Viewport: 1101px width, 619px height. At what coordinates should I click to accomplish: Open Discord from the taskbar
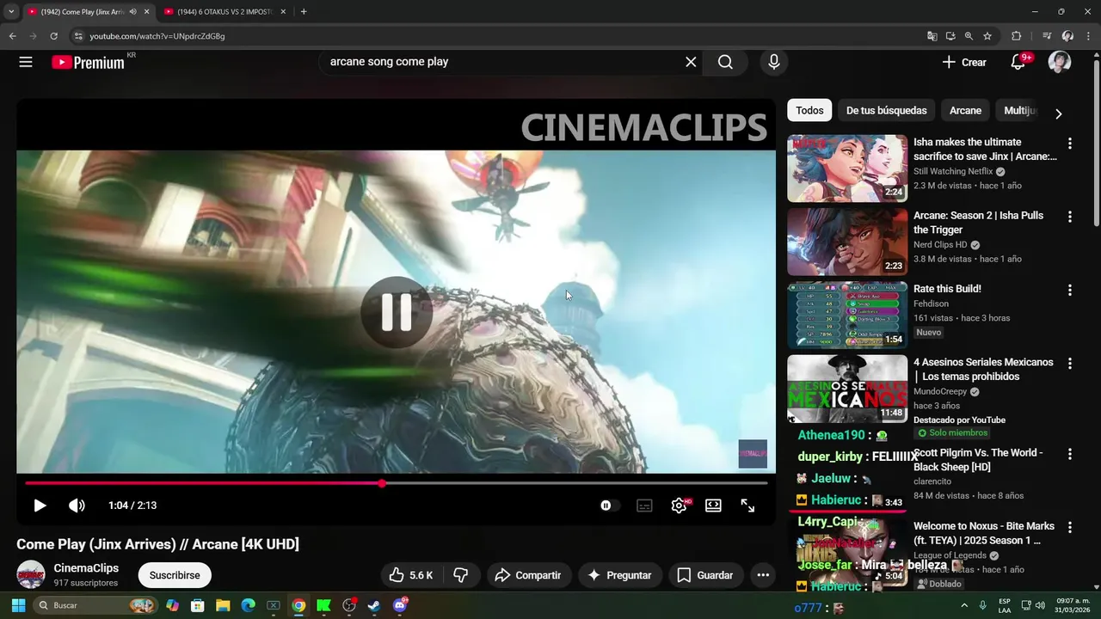click(x=399, y=605)
